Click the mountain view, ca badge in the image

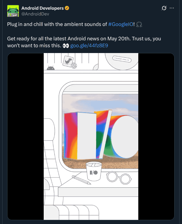click(x=122, y=59)
